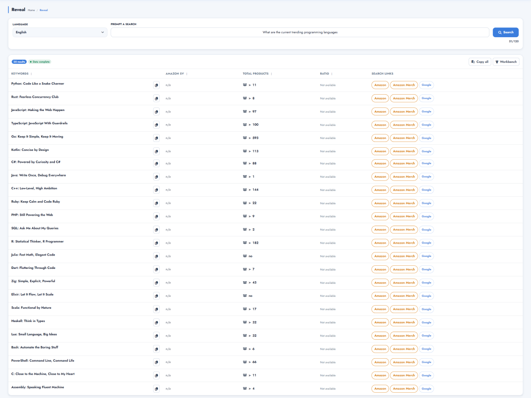This screenshot has height=398, width=531.
Task: Open the Workbench
Action: [x=506, y=62]
